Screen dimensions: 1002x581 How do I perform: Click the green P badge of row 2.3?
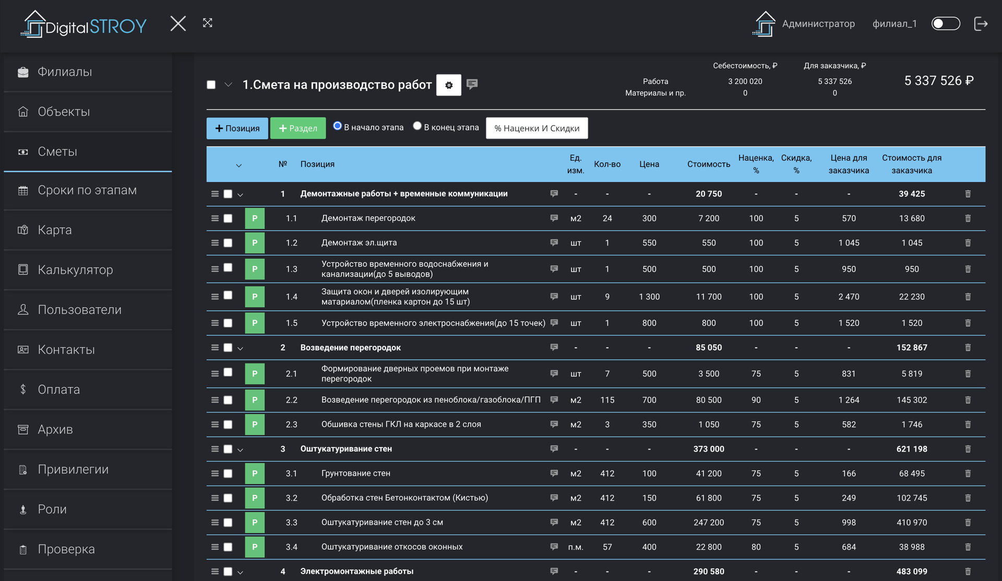coord(255,425)
